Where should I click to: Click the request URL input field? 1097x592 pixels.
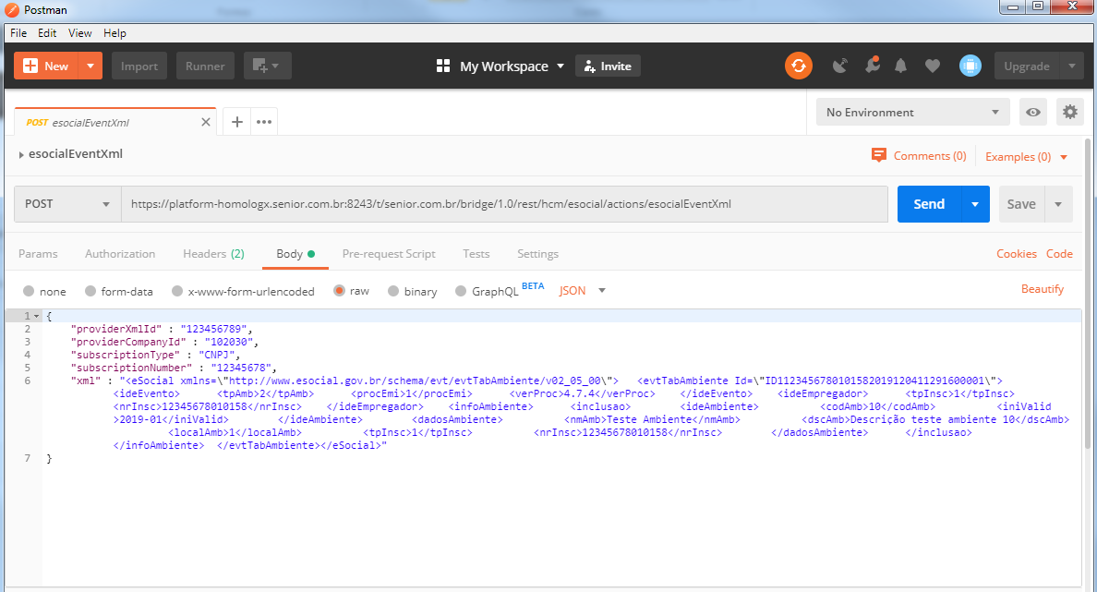click(x=504, y=203)
